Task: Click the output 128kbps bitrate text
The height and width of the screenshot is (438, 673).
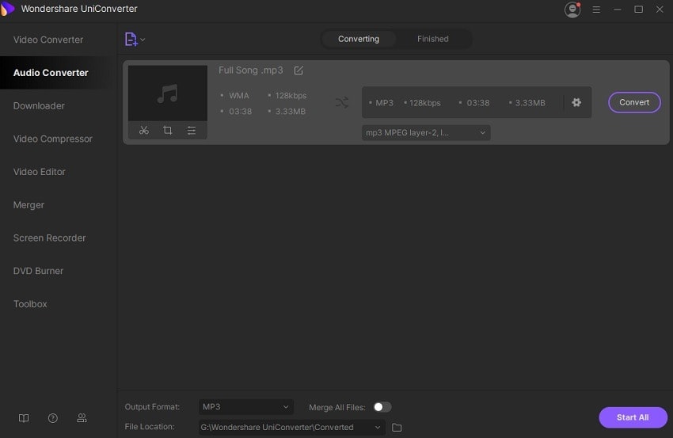Action: (424, 103)
